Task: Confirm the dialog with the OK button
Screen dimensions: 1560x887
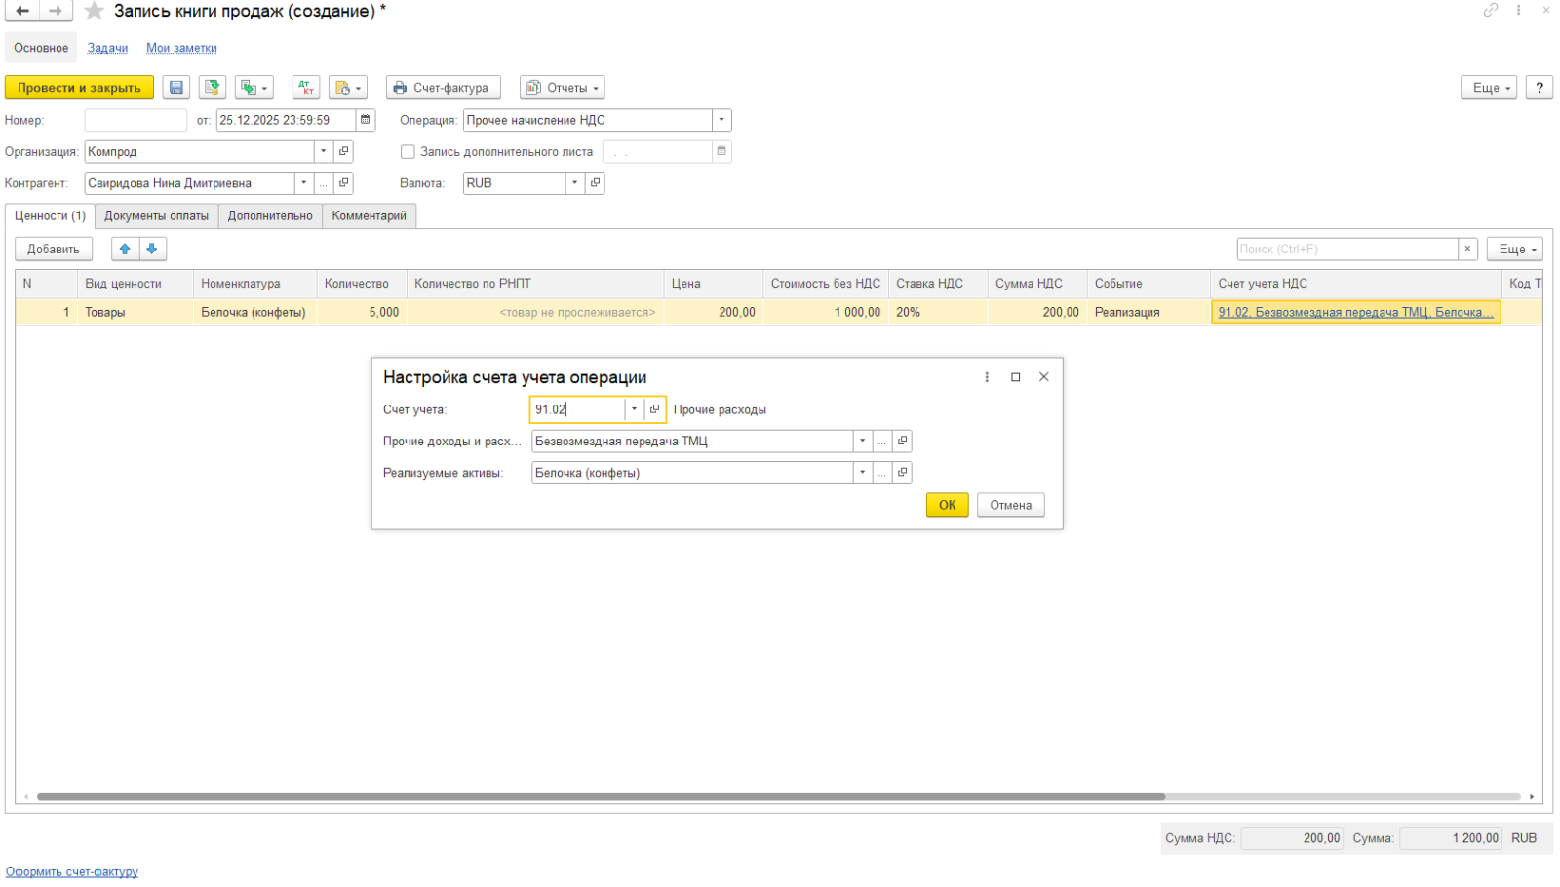Action: coord(947,505)
